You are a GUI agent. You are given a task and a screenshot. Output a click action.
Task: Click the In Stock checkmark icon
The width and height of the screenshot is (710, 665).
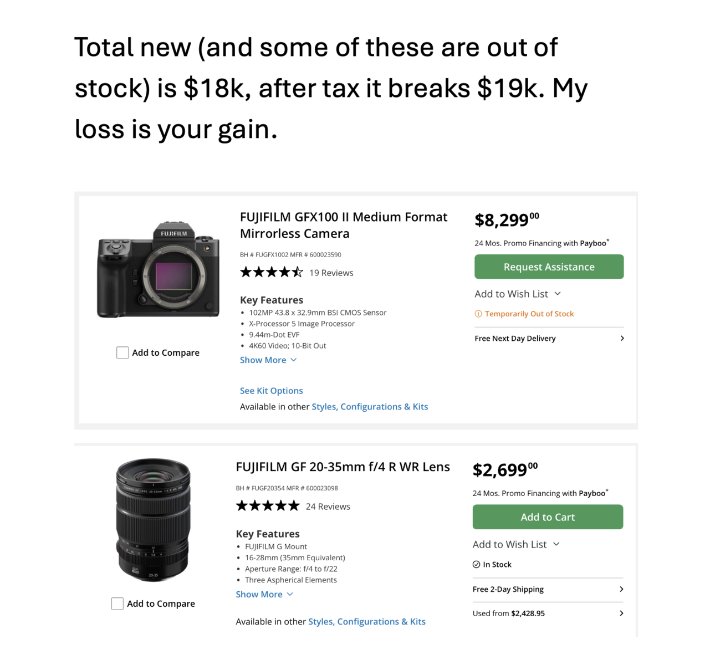pos(476,565)
